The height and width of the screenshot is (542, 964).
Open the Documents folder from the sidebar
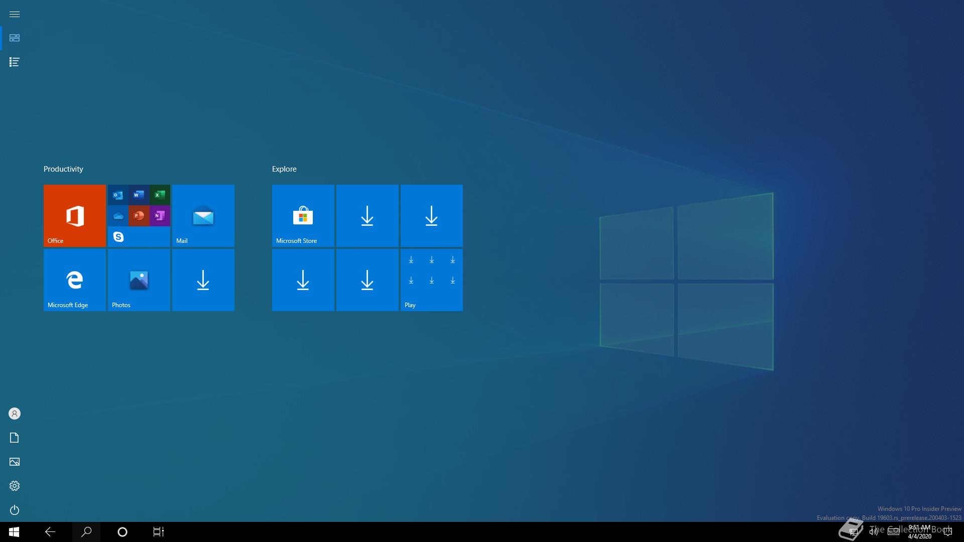15,438
